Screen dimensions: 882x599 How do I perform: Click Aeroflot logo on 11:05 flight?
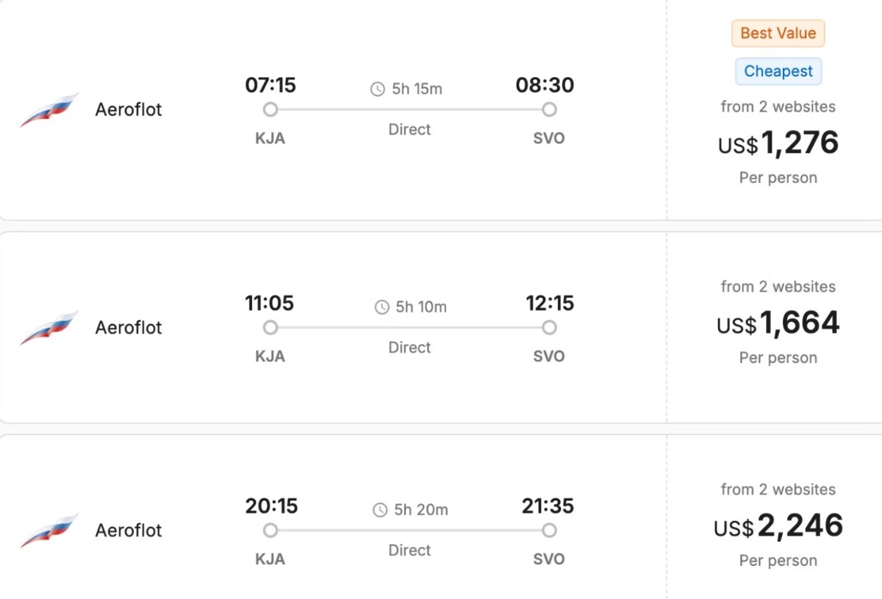(x=49, y=328)
